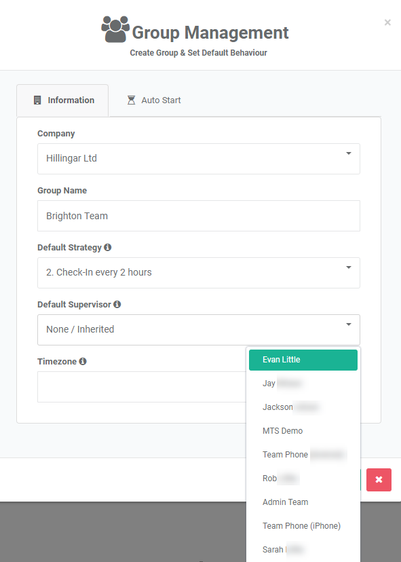Switch to the Auto Start tab
Image resolution: width=401 pixels, height=562 pixels.
pos(154,100)
